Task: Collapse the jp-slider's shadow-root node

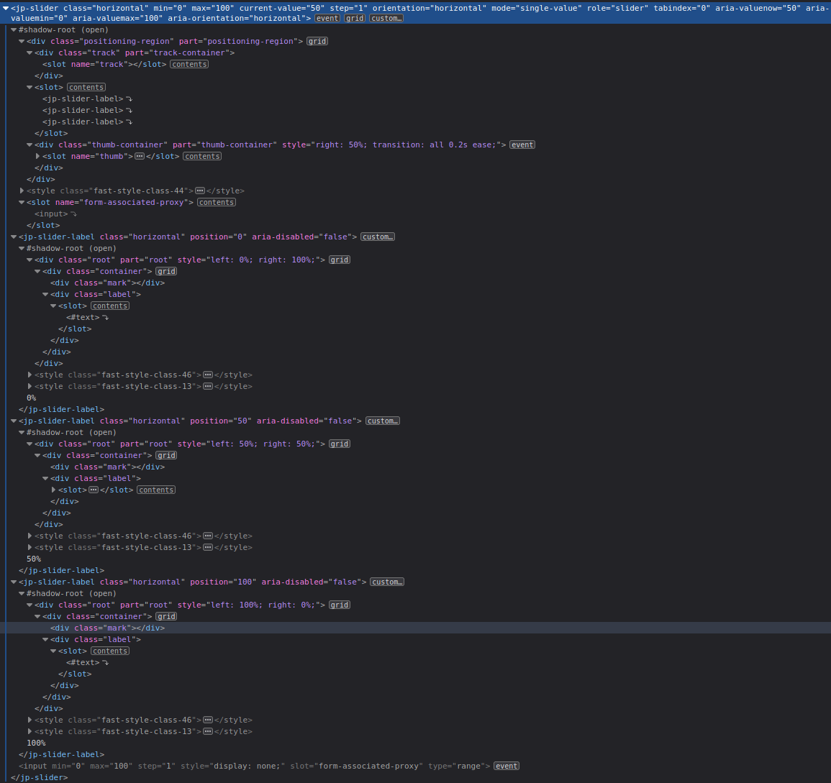Action: point(13,29)
